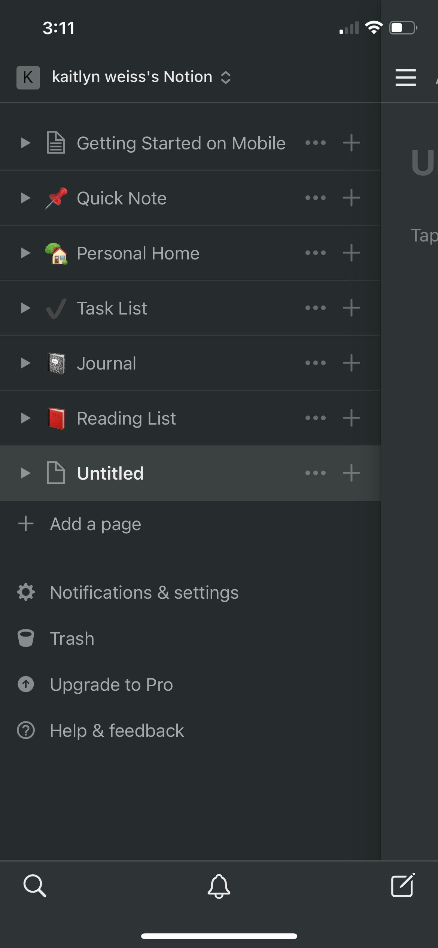Image resolution: width=438 pixels, height=948 pixels.
Task: Tap the hamburger menu icon at top right
Action: coord(405,78)
